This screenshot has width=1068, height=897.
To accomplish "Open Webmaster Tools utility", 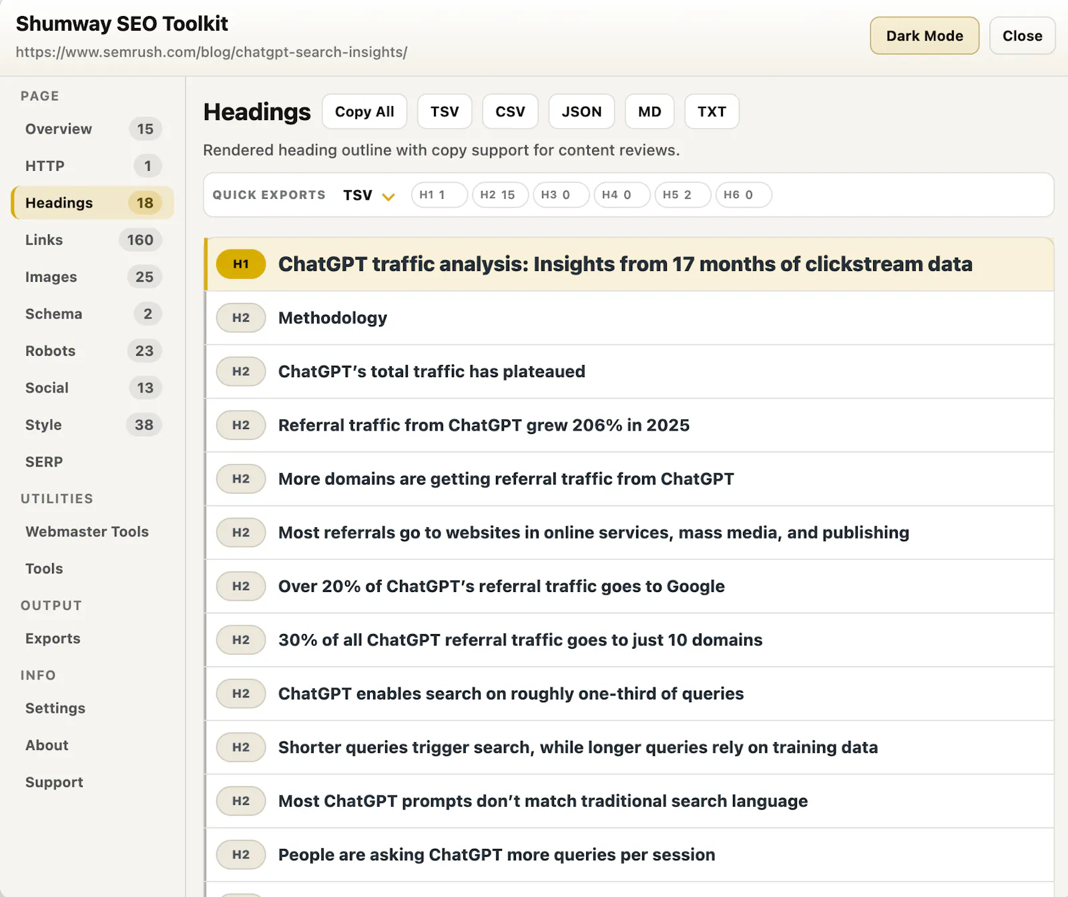I will click(x=93, y=532).
